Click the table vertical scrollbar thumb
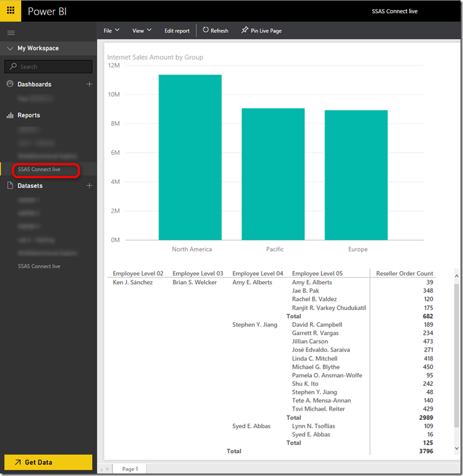Screen dimensions: 463x476 (x=457, y=356)
